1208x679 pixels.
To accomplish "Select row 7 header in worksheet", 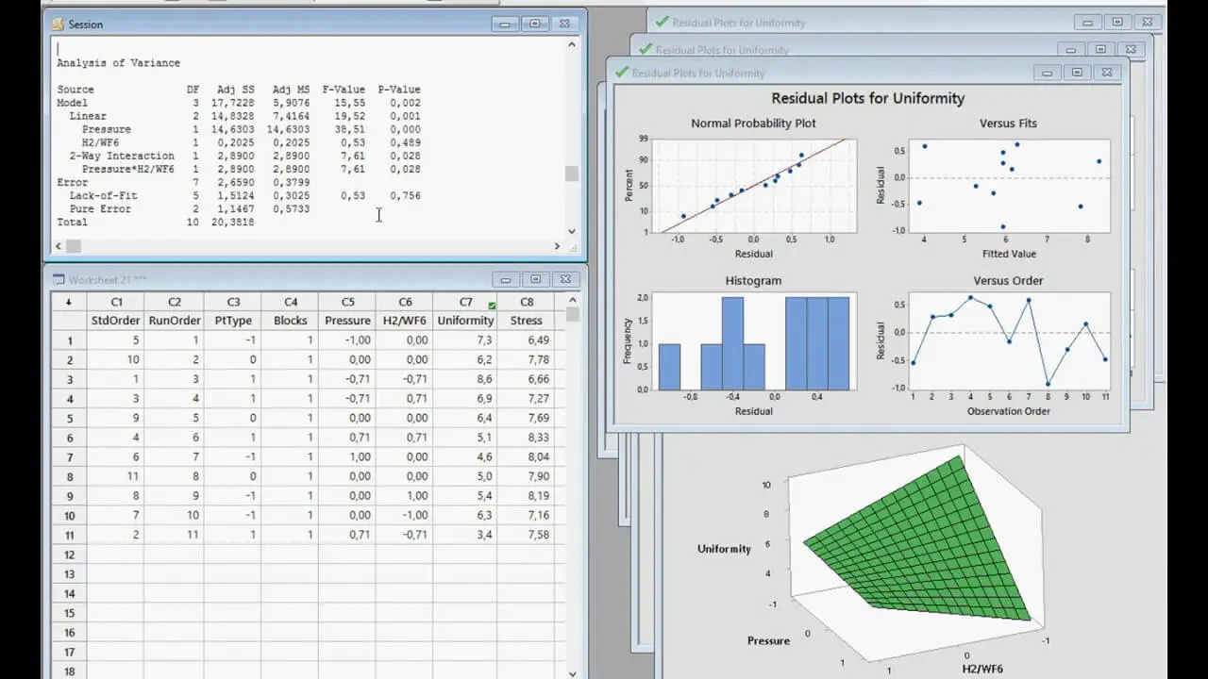I will [x=69, y=457].
